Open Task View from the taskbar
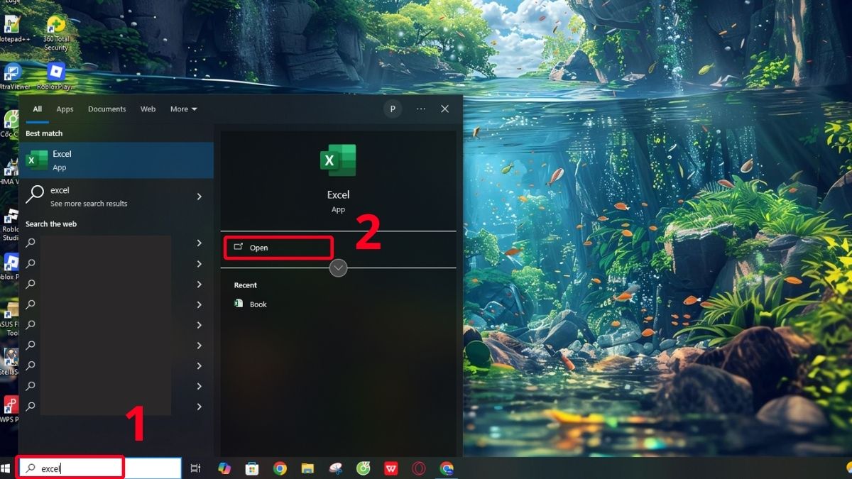The height and width of the screenshot is (479, 852). tap(195, 468)
